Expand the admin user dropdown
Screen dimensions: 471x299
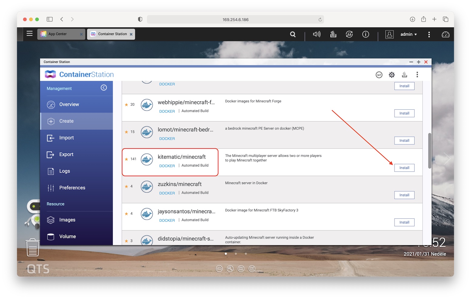(x=408, y=34)
